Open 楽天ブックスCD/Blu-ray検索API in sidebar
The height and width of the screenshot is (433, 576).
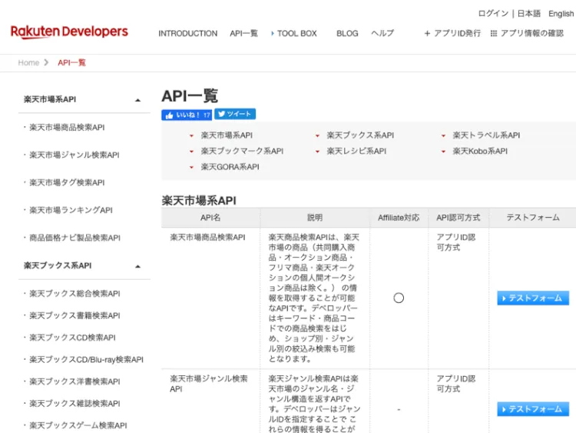[x=86, y=359]
